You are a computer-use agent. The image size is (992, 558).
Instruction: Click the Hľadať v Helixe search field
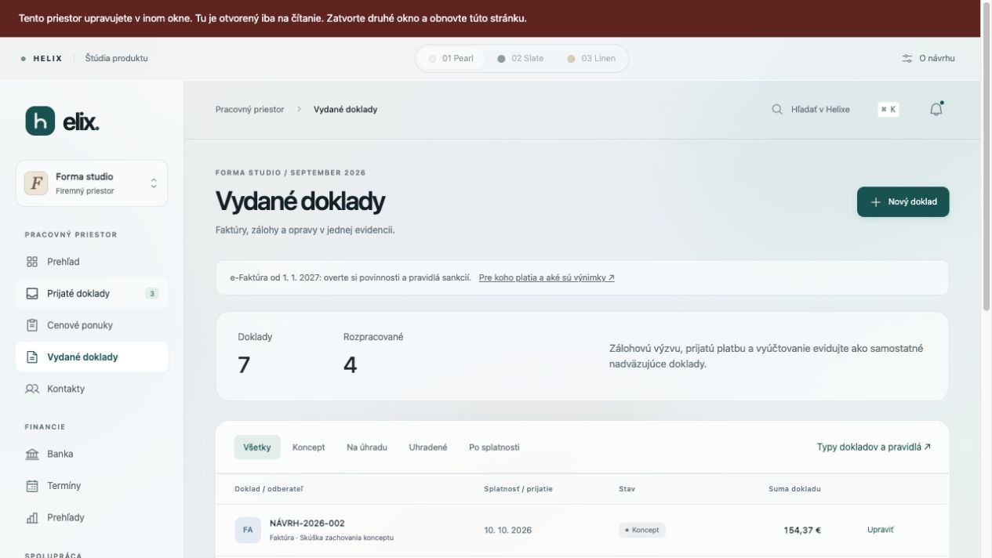pyautogui.click(x=820, y=110)
